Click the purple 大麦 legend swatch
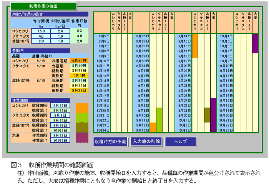This screenshot has width=269, height=185. [82, 137]
